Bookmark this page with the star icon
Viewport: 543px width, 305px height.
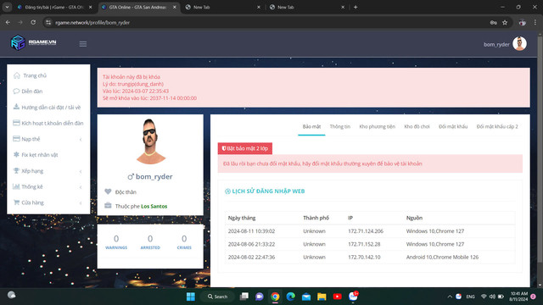(505, 23)
